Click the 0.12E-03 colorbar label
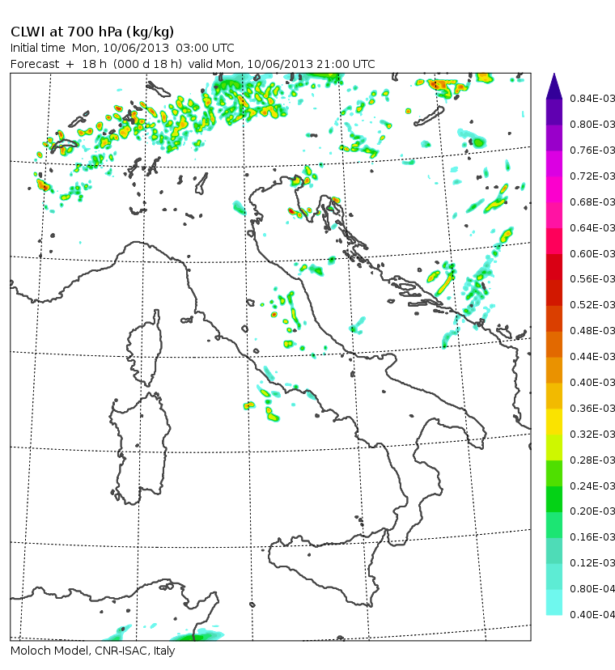The width and height of the screenshot is (615, 670). [592, 562]
